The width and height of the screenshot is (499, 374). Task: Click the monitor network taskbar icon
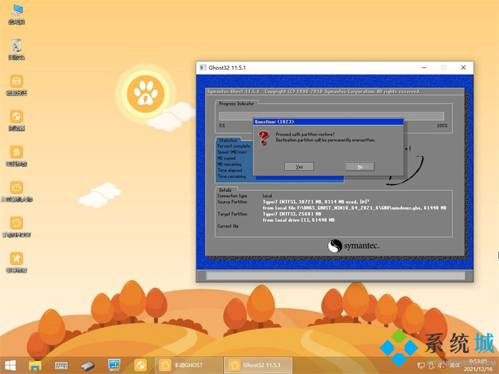coord(114,365)
